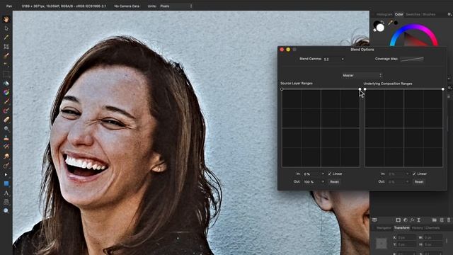
Task: Click the color panel eyedropper picker icon
Action: tap(390, 22)
